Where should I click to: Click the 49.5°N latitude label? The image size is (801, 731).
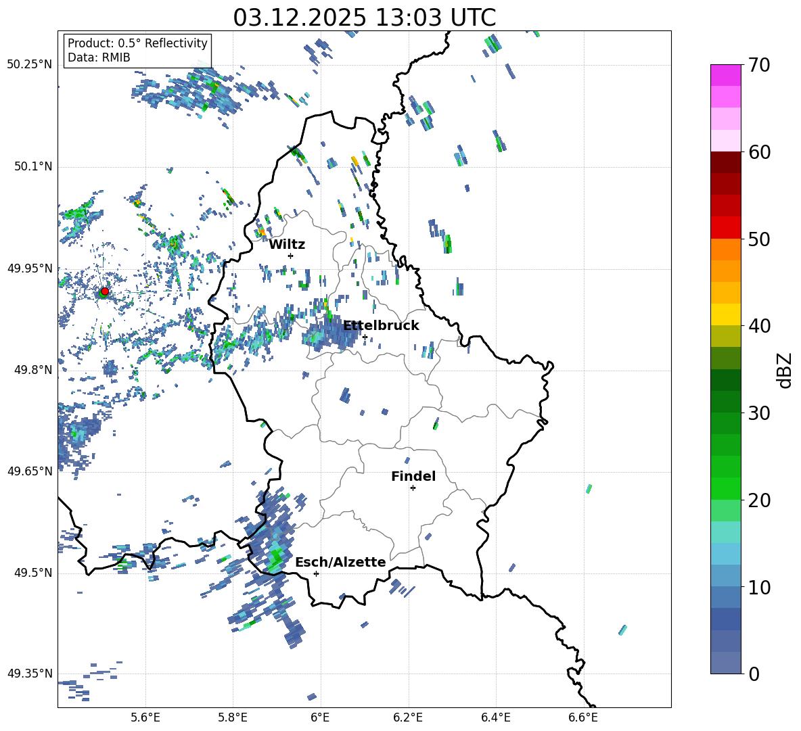point(32,573)
